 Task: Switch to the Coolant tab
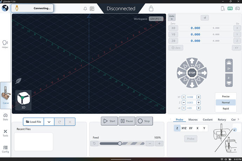207,120
